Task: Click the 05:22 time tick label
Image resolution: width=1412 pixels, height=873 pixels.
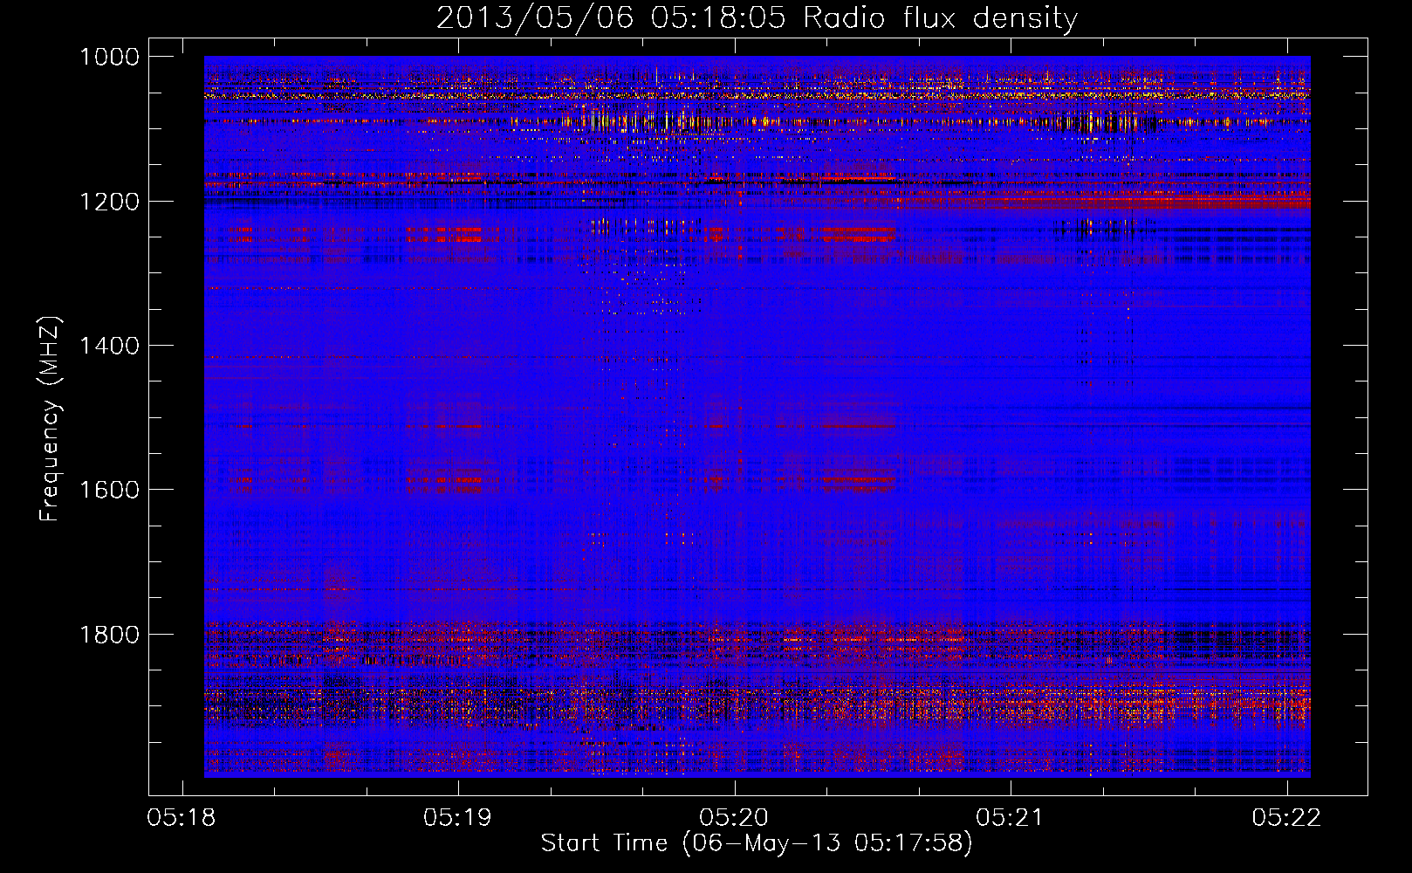Action: 1287,818
